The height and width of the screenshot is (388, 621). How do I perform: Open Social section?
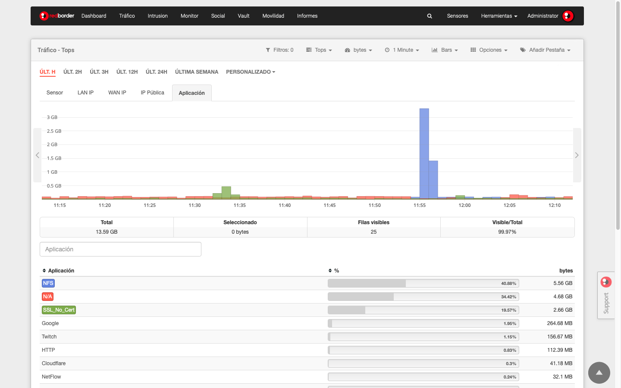tap(218, 16)
